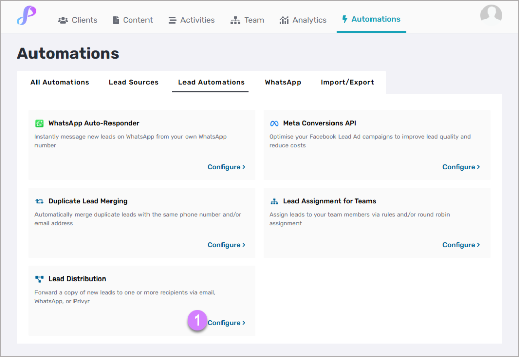The width and height of the screenshot is (519, 357).
Task: Configure Lead Assignment for Teams
Action: point(461,245)
